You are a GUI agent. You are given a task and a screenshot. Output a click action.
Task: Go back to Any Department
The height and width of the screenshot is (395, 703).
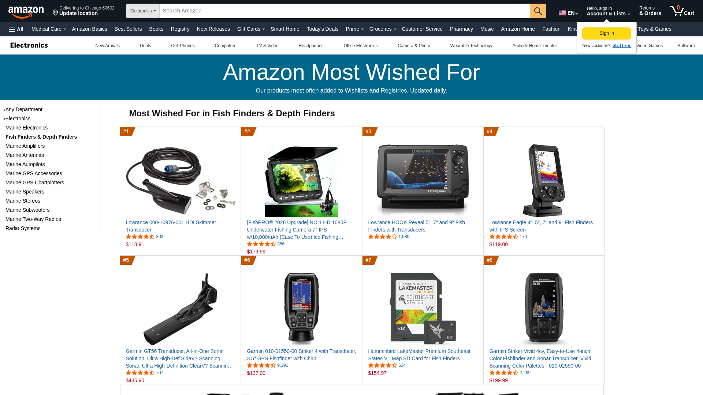24,109
